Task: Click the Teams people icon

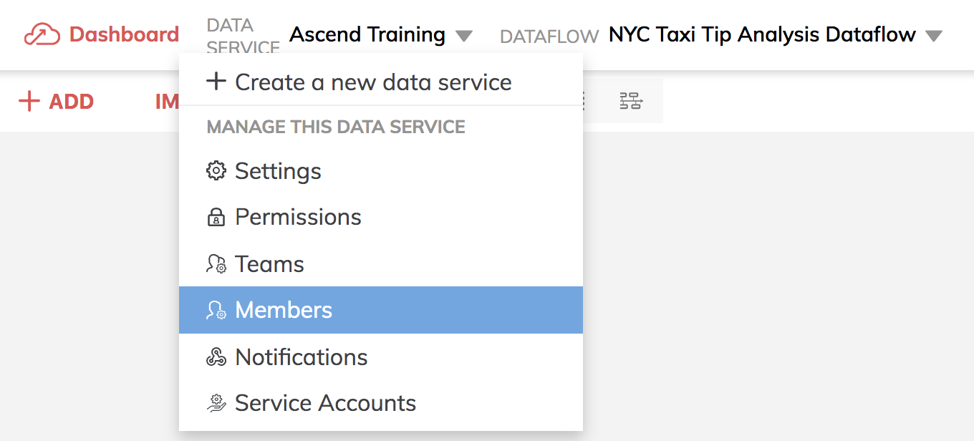Action: pyautogui.click(x=216, y=264)
